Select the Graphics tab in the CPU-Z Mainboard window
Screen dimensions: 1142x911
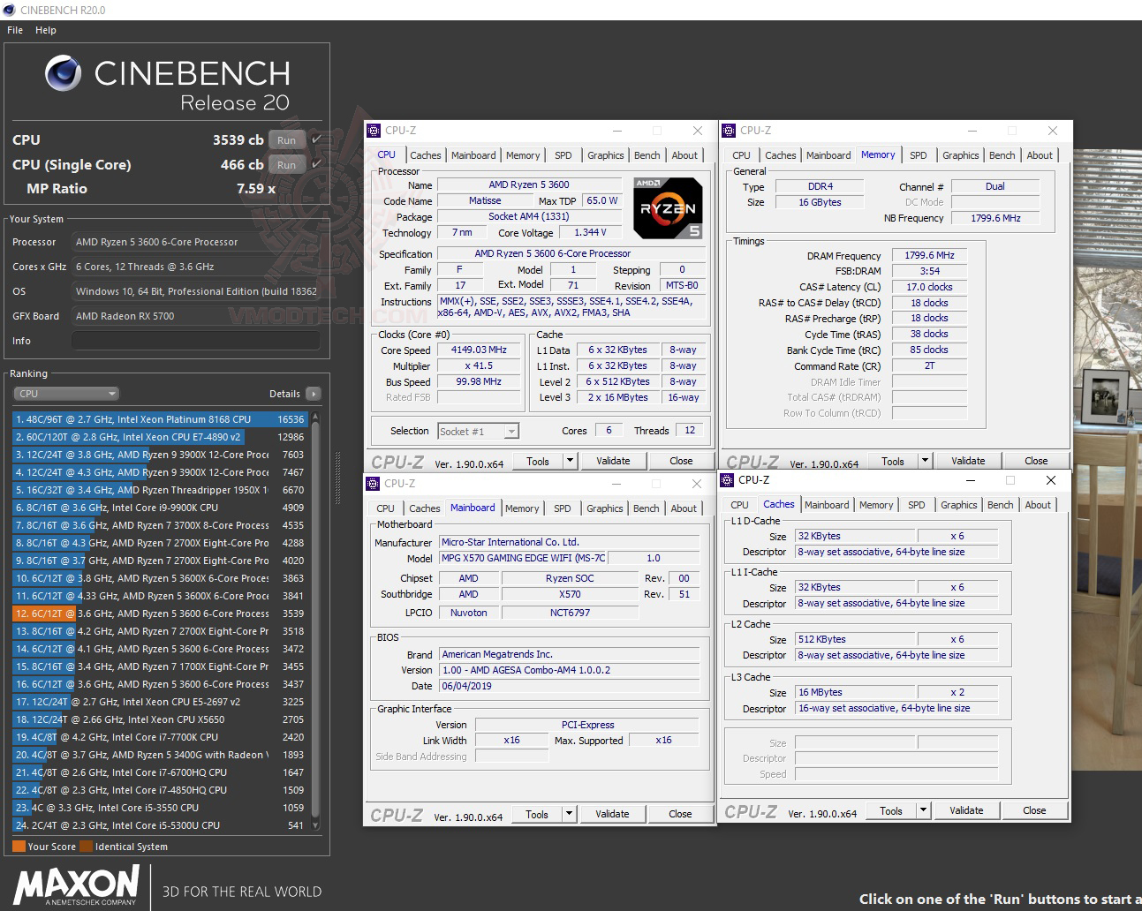click(605, 508)
